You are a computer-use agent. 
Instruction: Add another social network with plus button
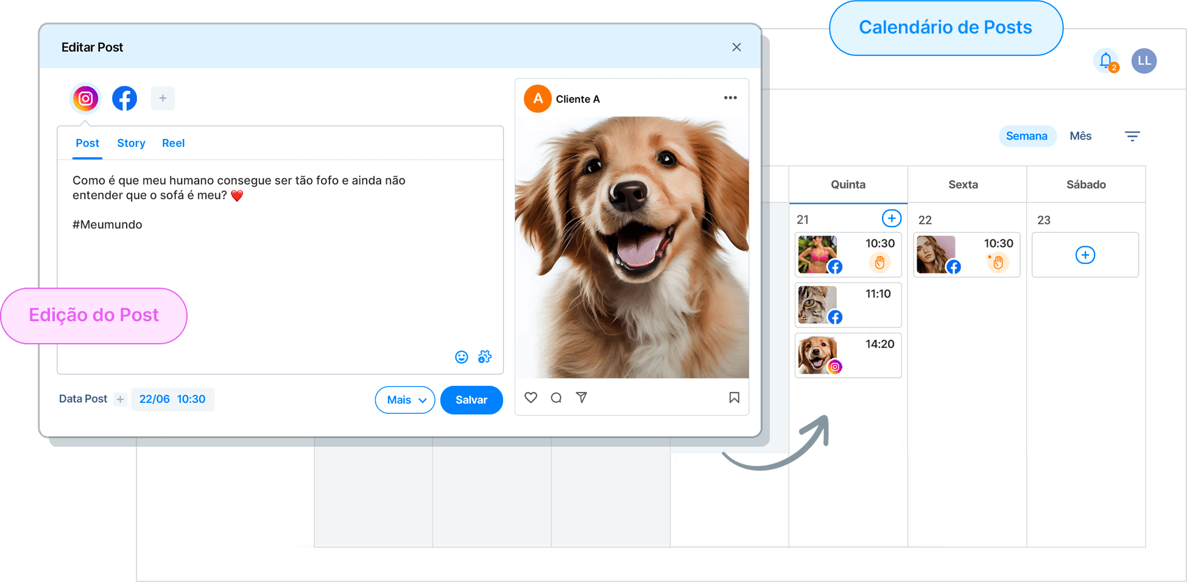point(163,99)
